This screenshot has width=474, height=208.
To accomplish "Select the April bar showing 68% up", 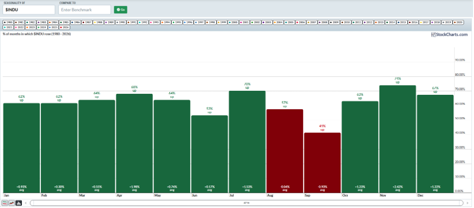I will coord(134,144).
